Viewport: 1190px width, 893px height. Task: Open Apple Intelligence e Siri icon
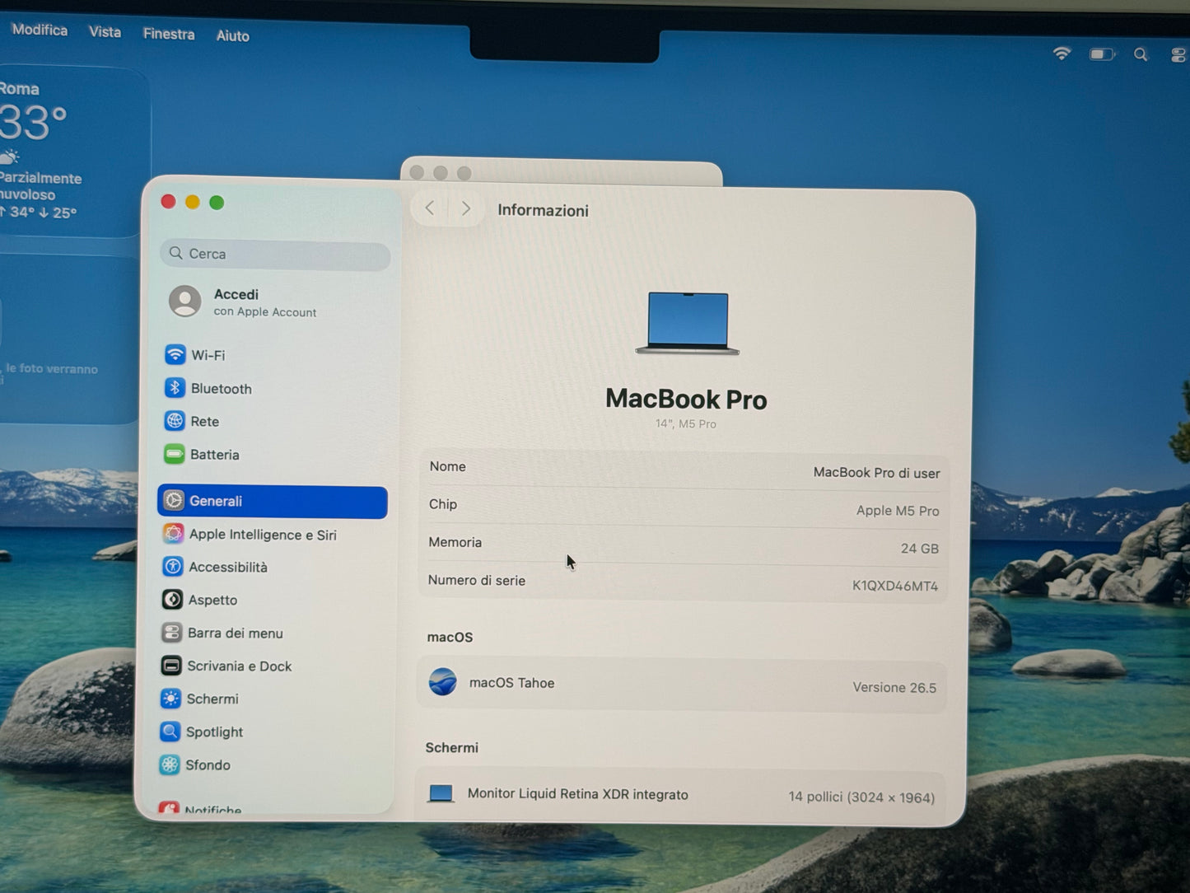(173, 534)
